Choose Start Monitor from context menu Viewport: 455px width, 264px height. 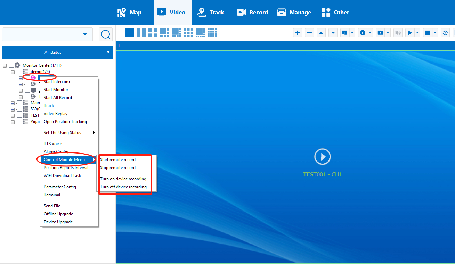tap(69, 90)
